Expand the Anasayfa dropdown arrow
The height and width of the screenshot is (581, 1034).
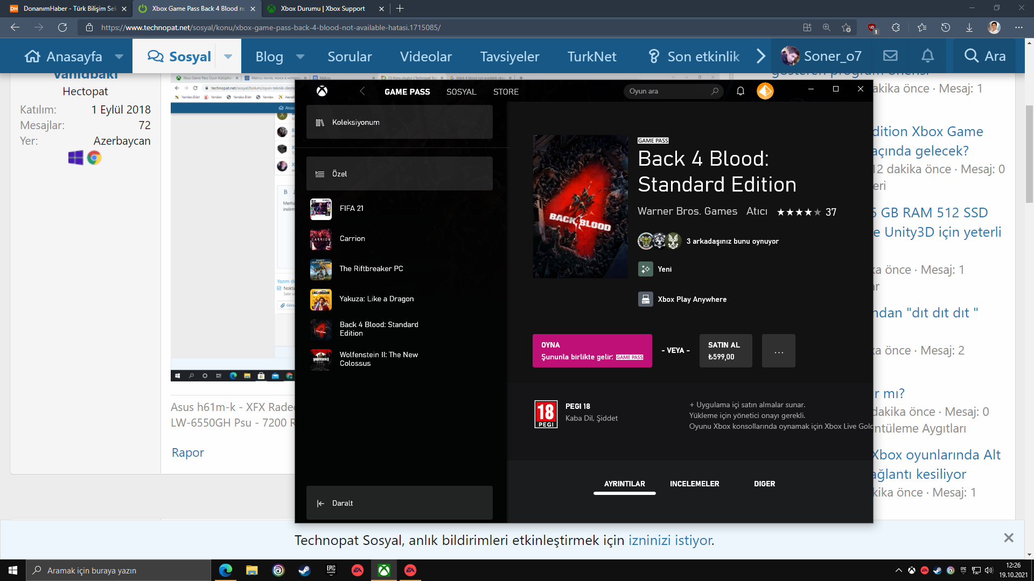coord(119,56)
